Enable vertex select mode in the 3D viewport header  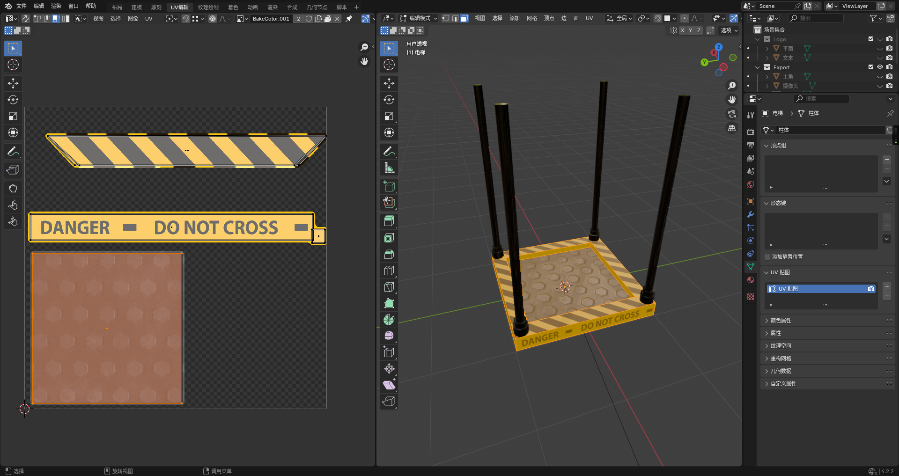point(446,18)
